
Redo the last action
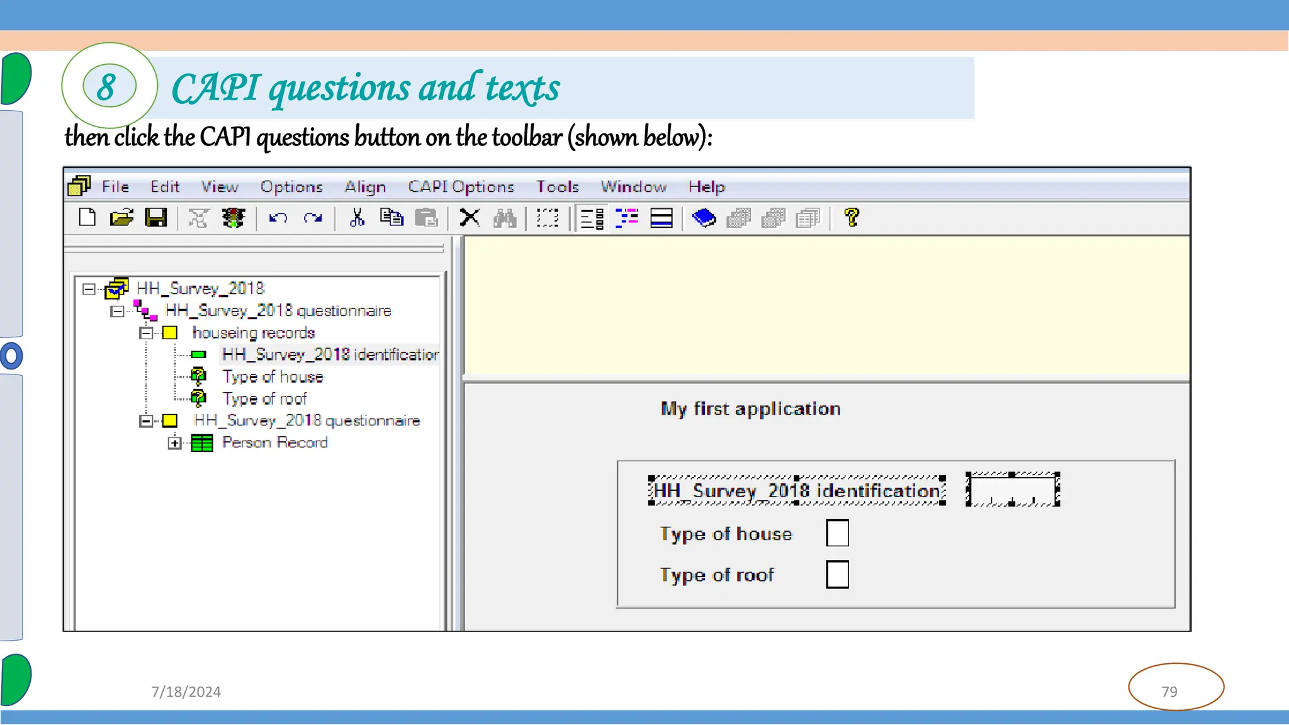[x=313, y=218]
